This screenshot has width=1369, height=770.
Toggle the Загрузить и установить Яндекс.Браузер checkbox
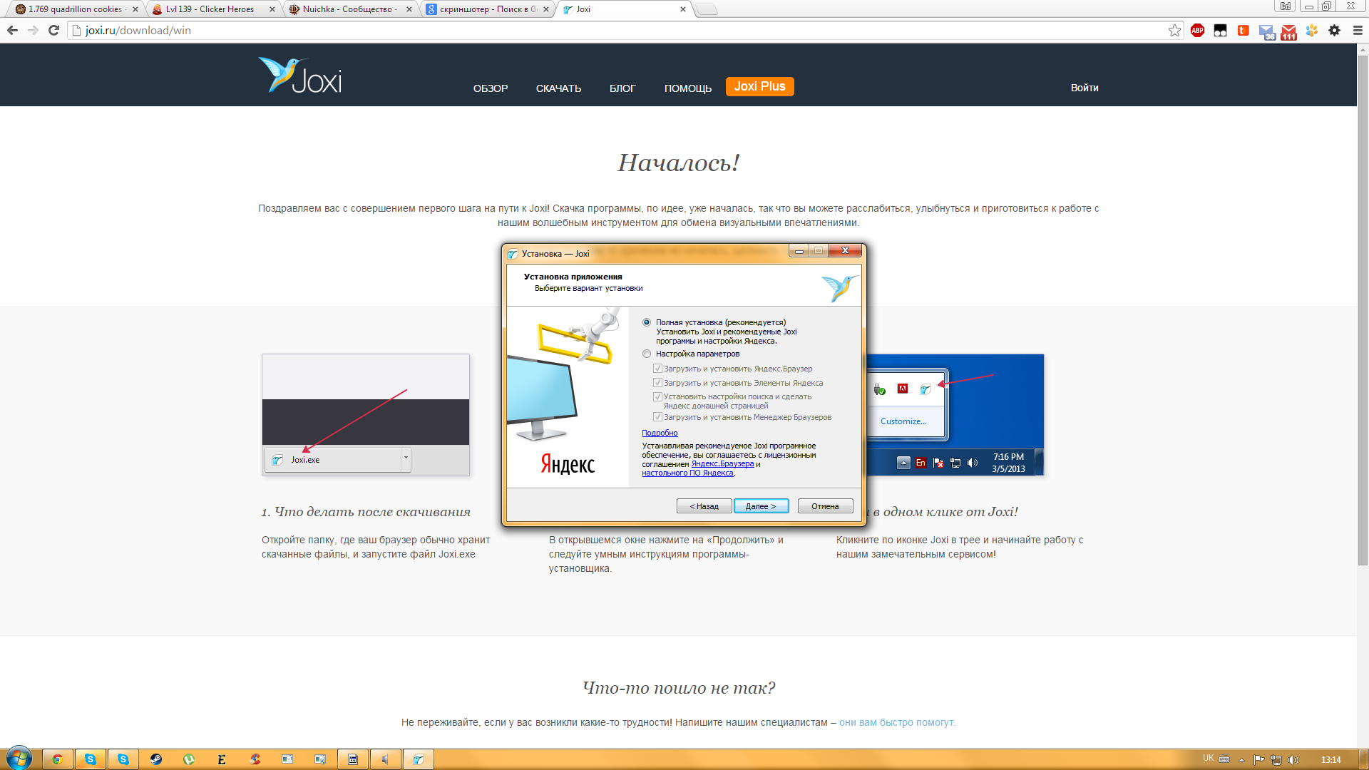(657, 369)
